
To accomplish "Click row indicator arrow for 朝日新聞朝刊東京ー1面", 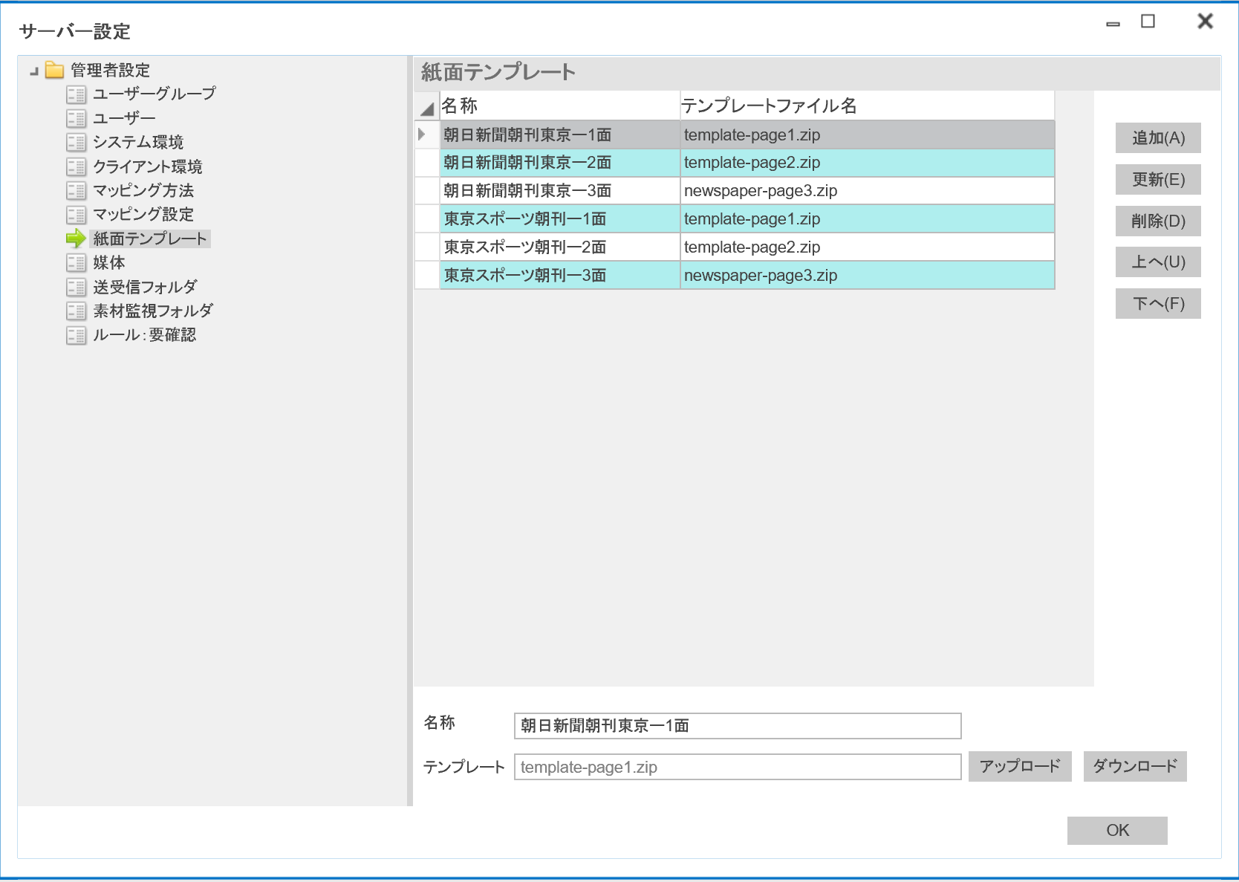I will pos(422,134).
